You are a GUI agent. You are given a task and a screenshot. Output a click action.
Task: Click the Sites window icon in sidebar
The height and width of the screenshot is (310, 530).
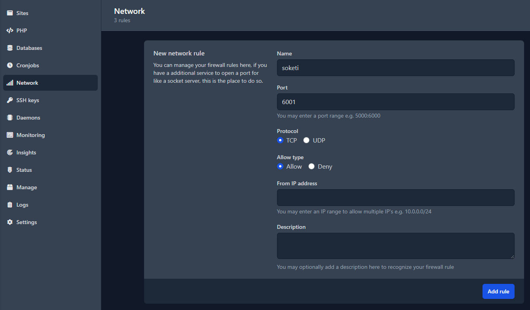tap(10, 13)
